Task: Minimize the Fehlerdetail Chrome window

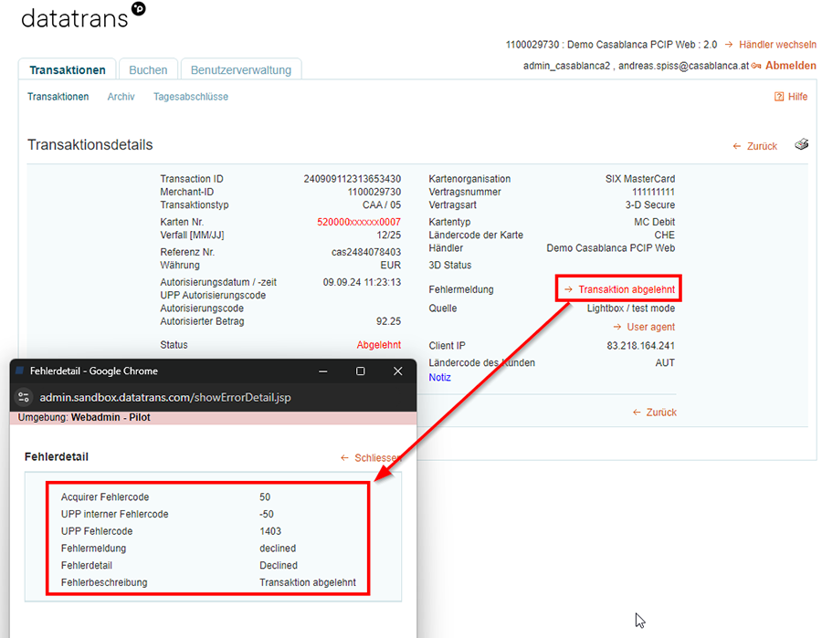Action: tap(323, 371)
